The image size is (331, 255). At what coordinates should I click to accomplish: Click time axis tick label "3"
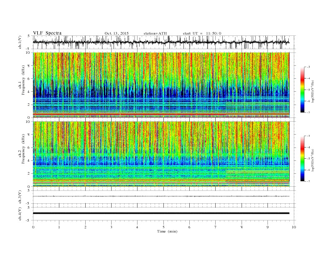click(x=111, y=227)
